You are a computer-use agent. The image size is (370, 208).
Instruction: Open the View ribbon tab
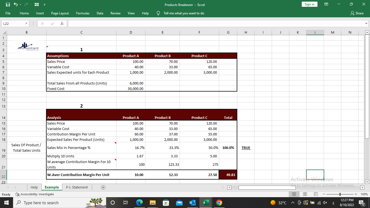point(131,13)
